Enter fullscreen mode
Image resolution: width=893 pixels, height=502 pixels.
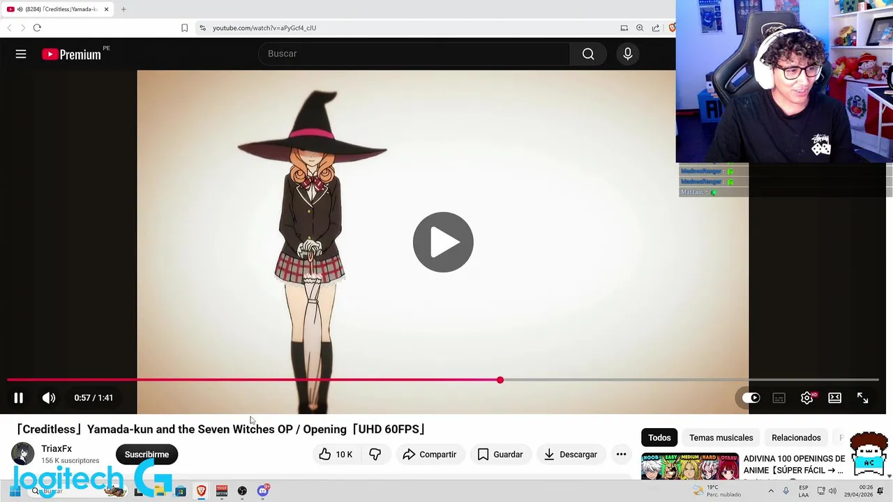tap(862, 397)
